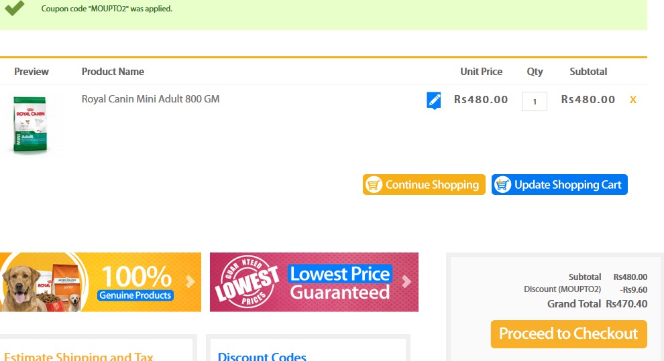Open Royal Canin Mini Adult 800 GM link

[150, 99]
